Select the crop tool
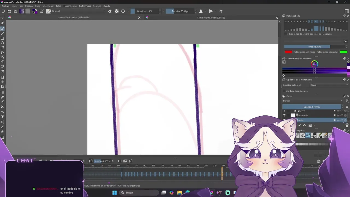350x197 pixels. 2,87
